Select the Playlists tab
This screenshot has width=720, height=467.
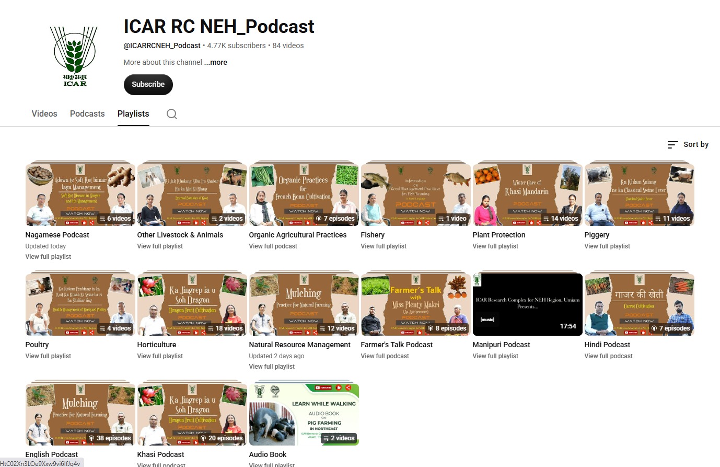133,113
